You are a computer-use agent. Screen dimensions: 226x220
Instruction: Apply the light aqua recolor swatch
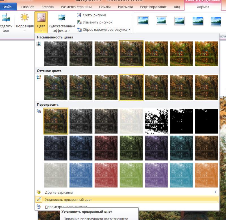click(181, 175)
